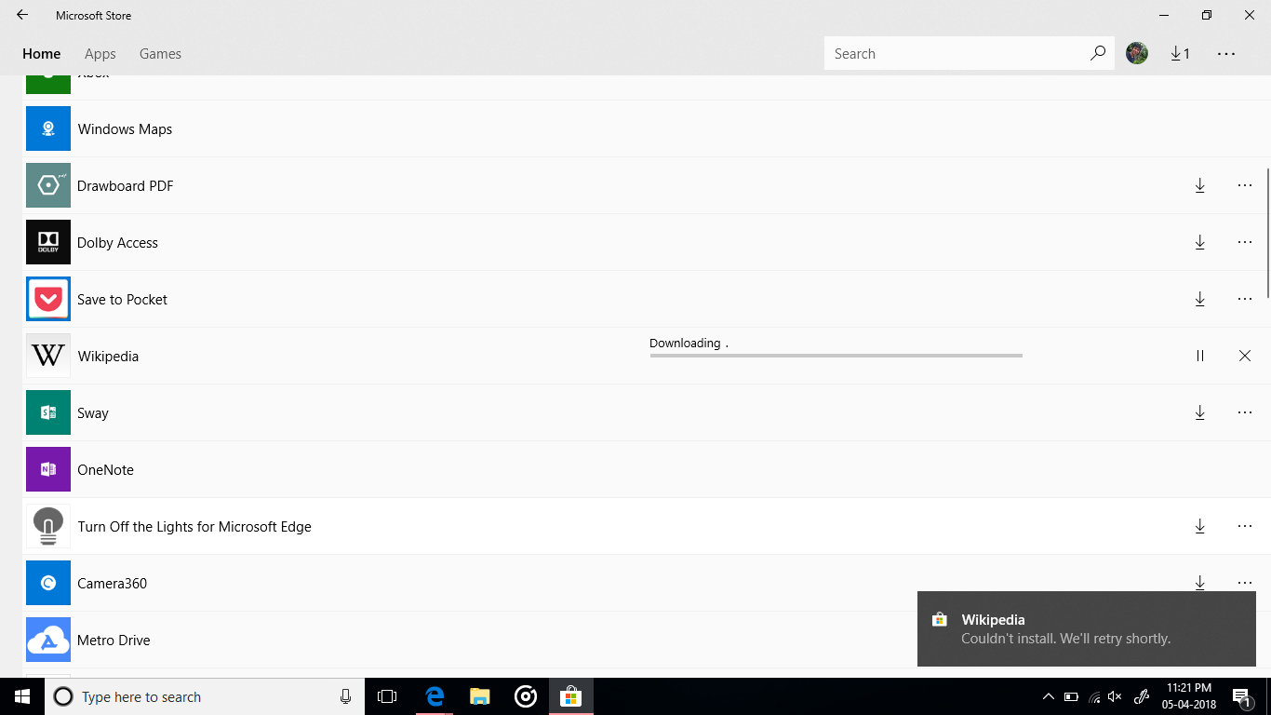Click the Dolby Access app icon
This screenshot has height=715, width=1271.
[x=48, y=242]
